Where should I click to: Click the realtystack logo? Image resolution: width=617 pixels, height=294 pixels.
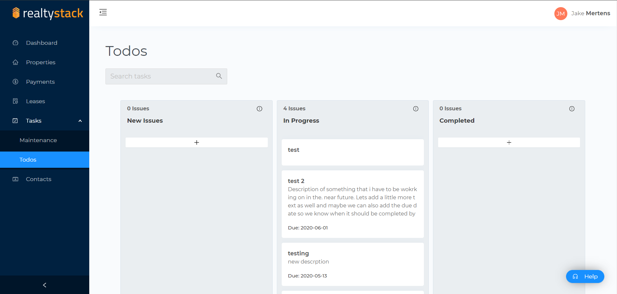pyautogui.click(x=48, y=13)
